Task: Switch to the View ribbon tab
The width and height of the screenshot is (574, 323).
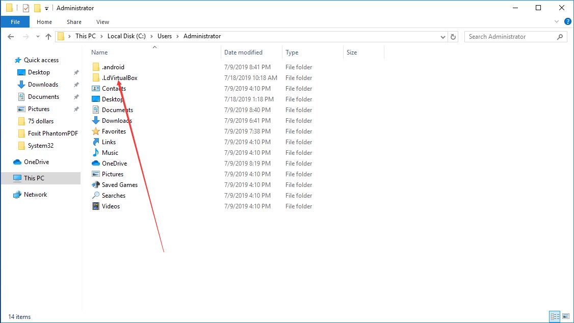Action: (102, 22)
